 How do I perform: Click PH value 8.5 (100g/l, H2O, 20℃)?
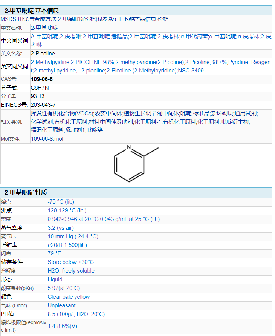pyautogui.click(x=76, y=314)
